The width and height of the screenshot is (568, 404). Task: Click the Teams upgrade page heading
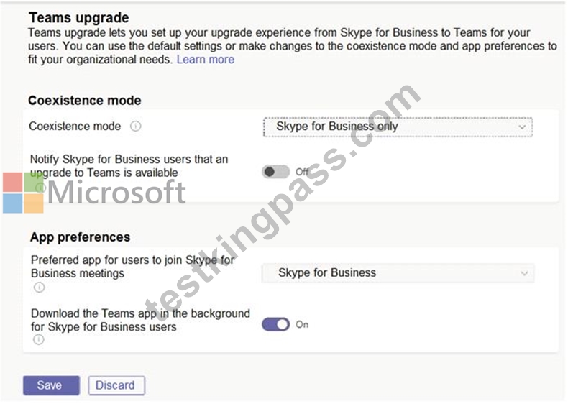click(79, 17)
